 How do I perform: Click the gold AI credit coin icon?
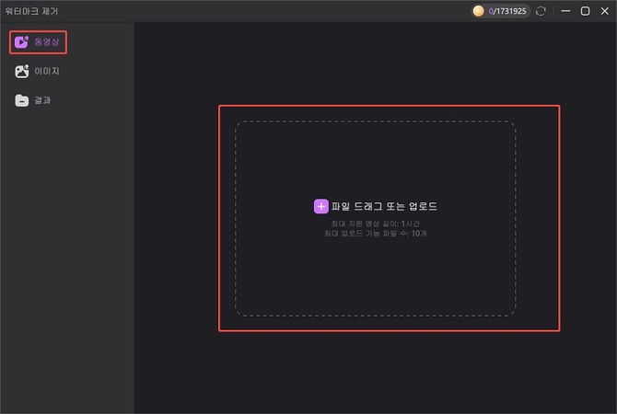(x=478, y=11)
